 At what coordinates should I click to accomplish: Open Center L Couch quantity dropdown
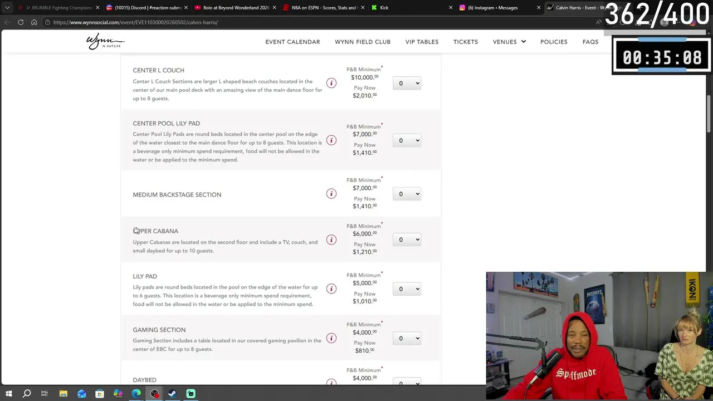click(407, 84)
